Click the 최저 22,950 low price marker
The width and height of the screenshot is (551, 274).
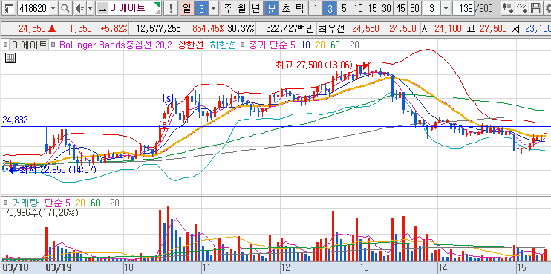point(58,170)
